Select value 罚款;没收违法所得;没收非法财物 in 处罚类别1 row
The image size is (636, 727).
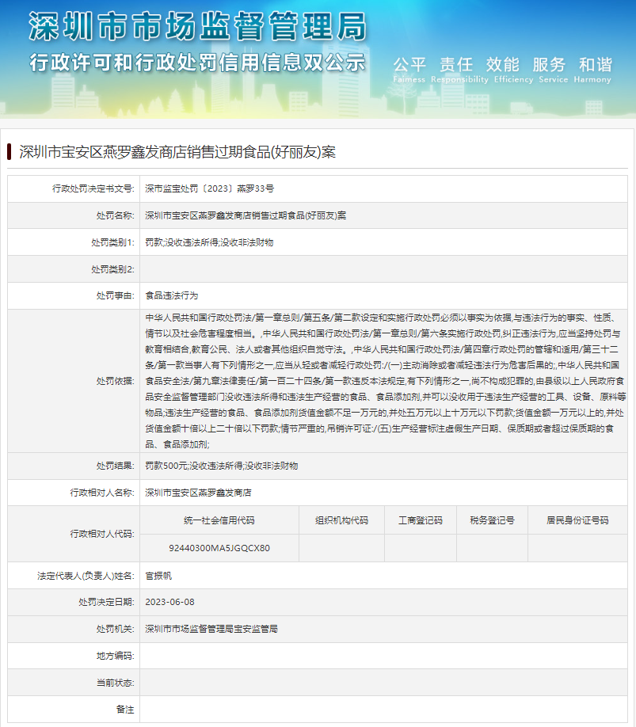209,242
